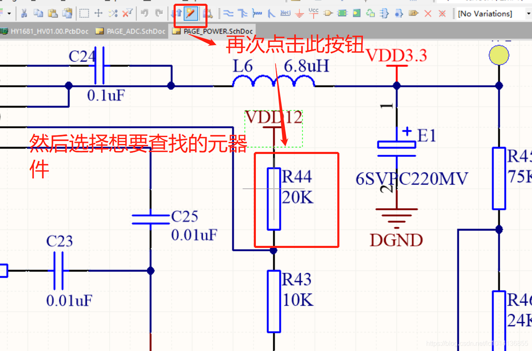Select capacitor C25 symbol
The width and height of the screenshot is (532, 351).
pyautogui.click(x=150, y=219)
